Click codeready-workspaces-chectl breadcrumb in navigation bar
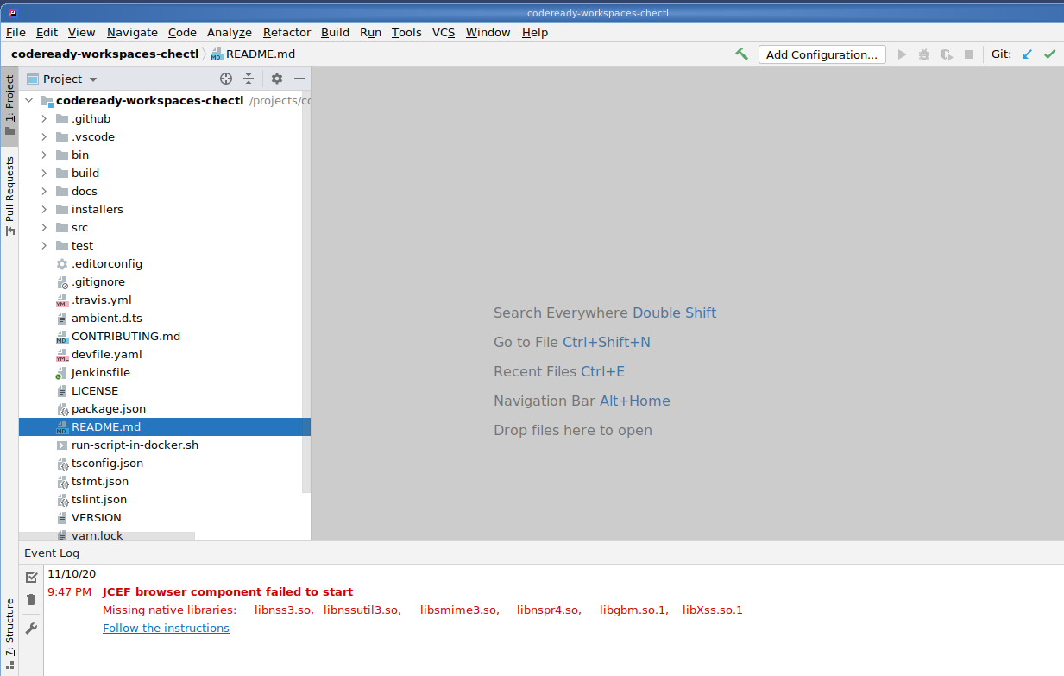Viewport: 1064px width, 676px height. [104, 54]
